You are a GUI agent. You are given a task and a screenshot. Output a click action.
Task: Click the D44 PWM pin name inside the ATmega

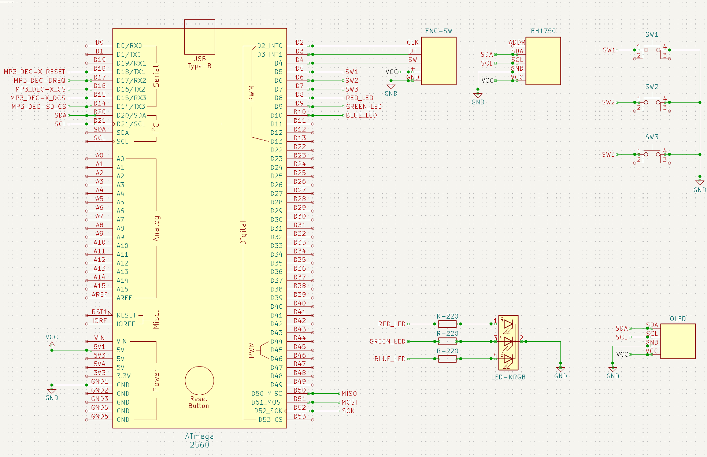pos(277,341)
